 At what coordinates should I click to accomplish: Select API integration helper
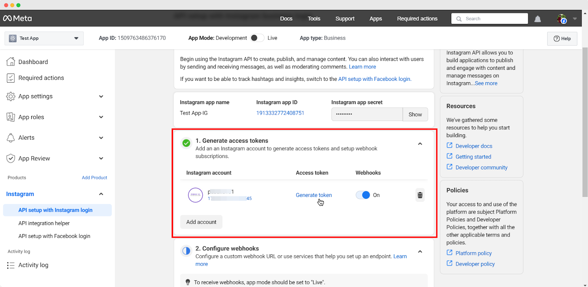tap(44, 223)
